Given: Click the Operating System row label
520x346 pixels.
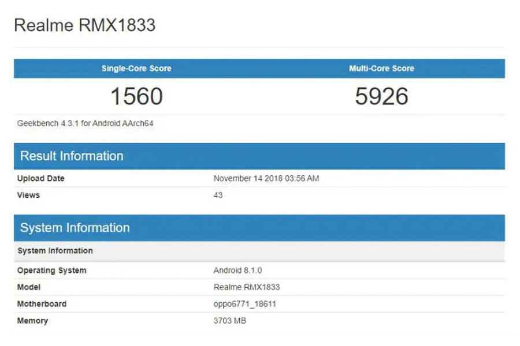Looking at the screenshot, I should point(52,270).
